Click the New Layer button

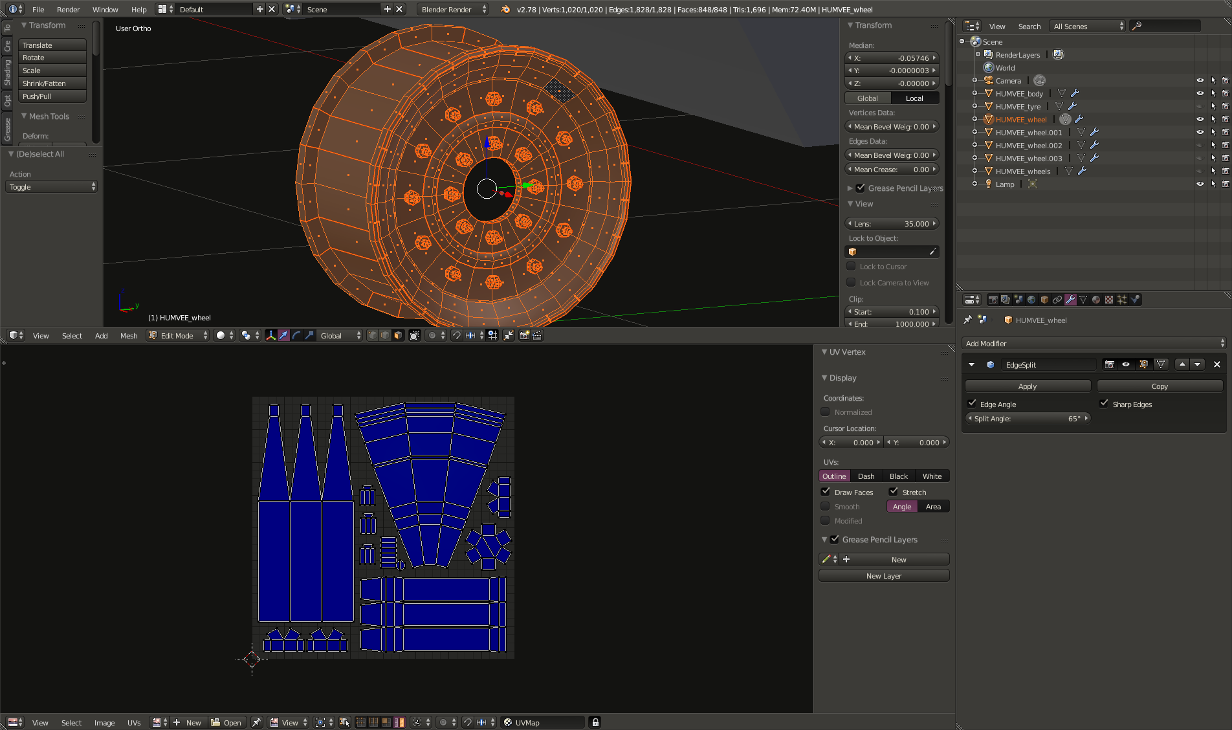884,575
